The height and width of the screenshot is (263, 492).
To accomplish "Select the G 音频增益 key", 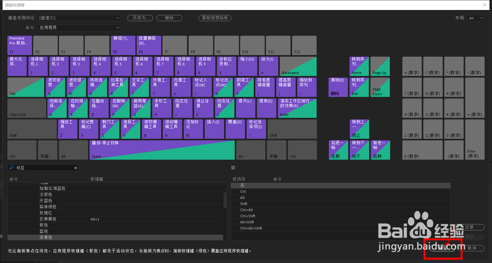I will pyautogui.click(x=141, y=108).
